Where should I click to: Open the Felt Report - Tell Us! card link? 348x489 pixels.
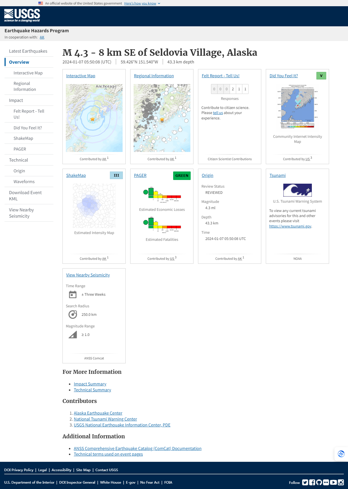click(x=221, y=76)
